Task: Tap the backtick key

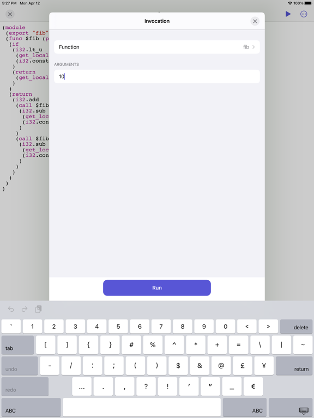Action: pyautogui.click(x=11, y=327)
